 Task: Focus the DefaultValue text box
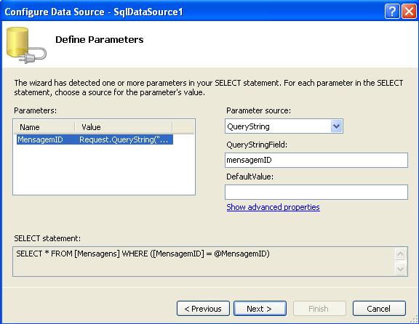[316, 192]
